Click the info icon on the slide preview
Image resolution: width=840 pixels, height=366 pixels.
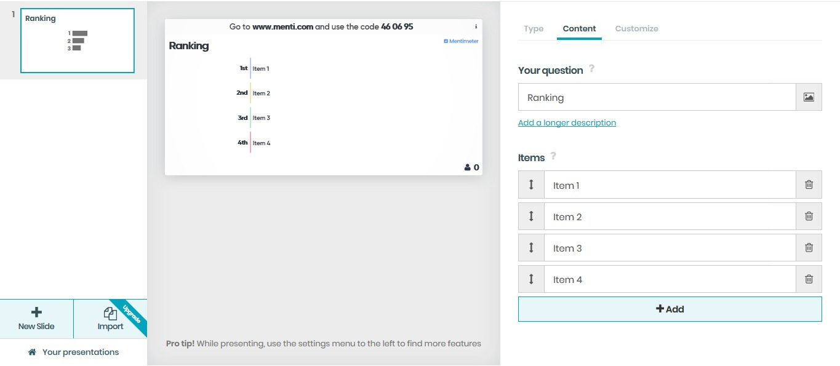point(476,26)
